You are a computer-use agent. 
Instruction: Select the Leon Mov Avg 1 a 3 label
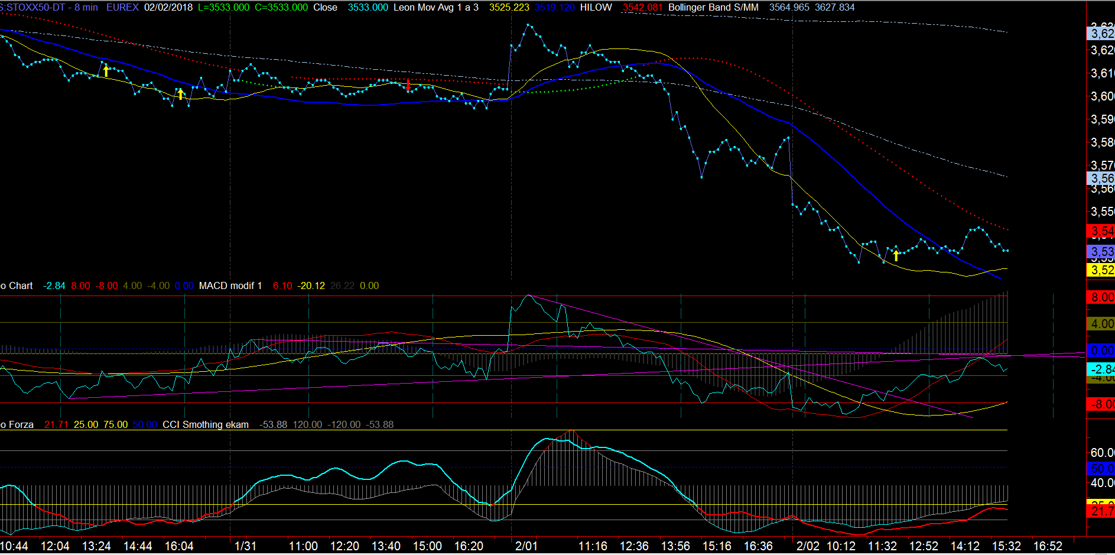click(436, 7)
